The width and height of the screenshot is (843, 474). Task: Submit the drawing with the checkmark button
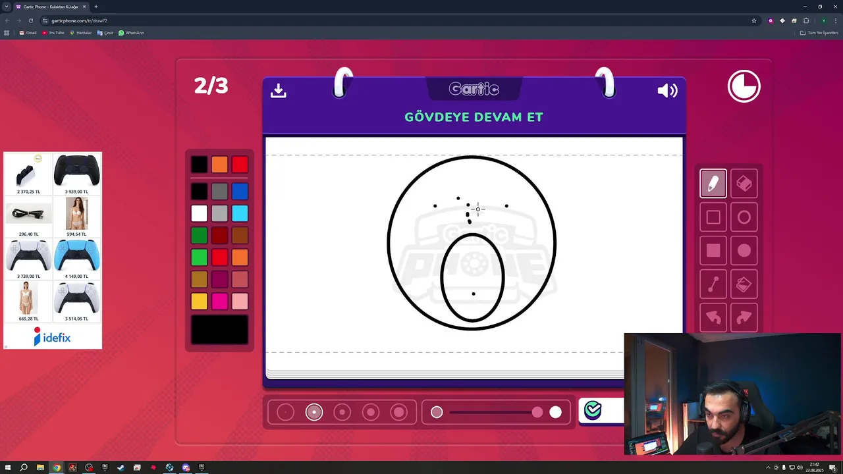click(x=593, y=411)
